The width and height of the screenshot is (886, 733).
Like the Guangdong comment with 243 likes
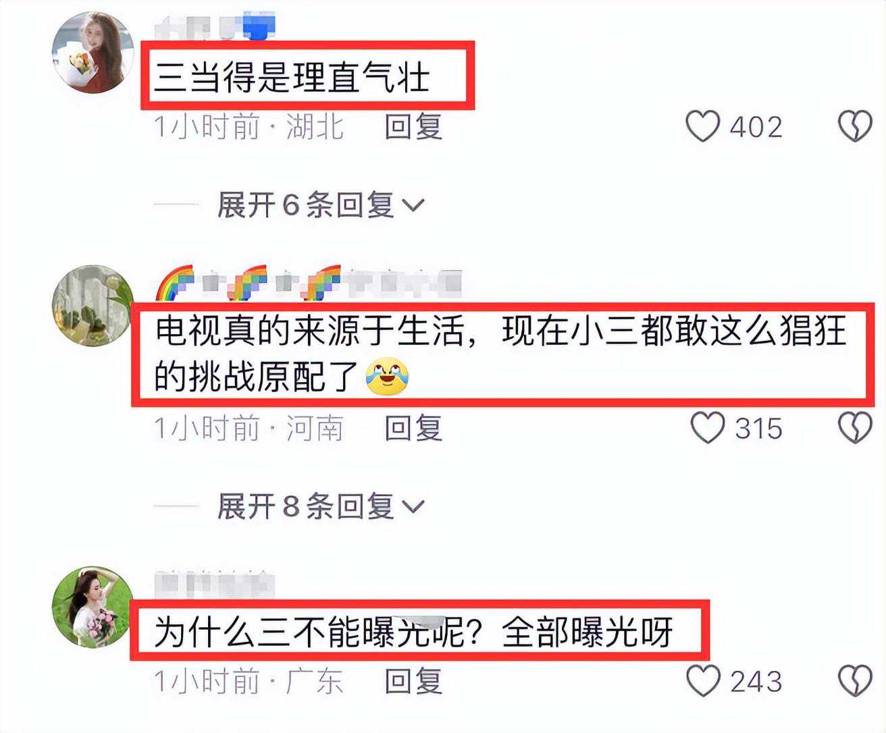tap(703, 681)
